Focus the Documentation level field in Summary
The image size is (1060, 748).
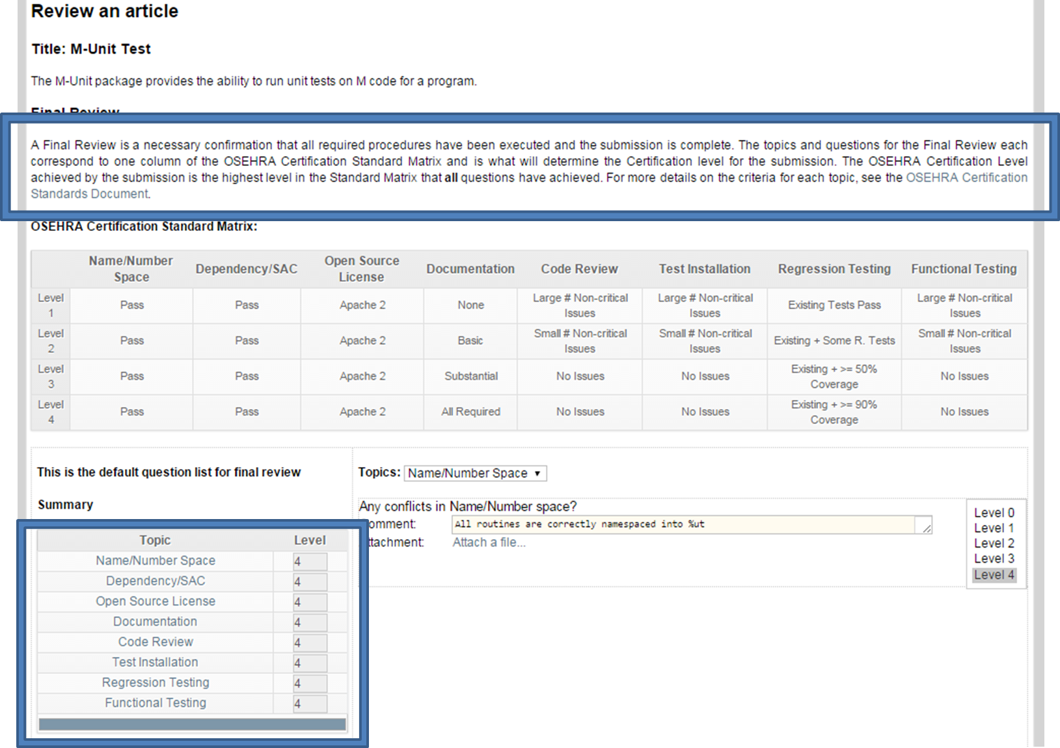tap(310, 622)
